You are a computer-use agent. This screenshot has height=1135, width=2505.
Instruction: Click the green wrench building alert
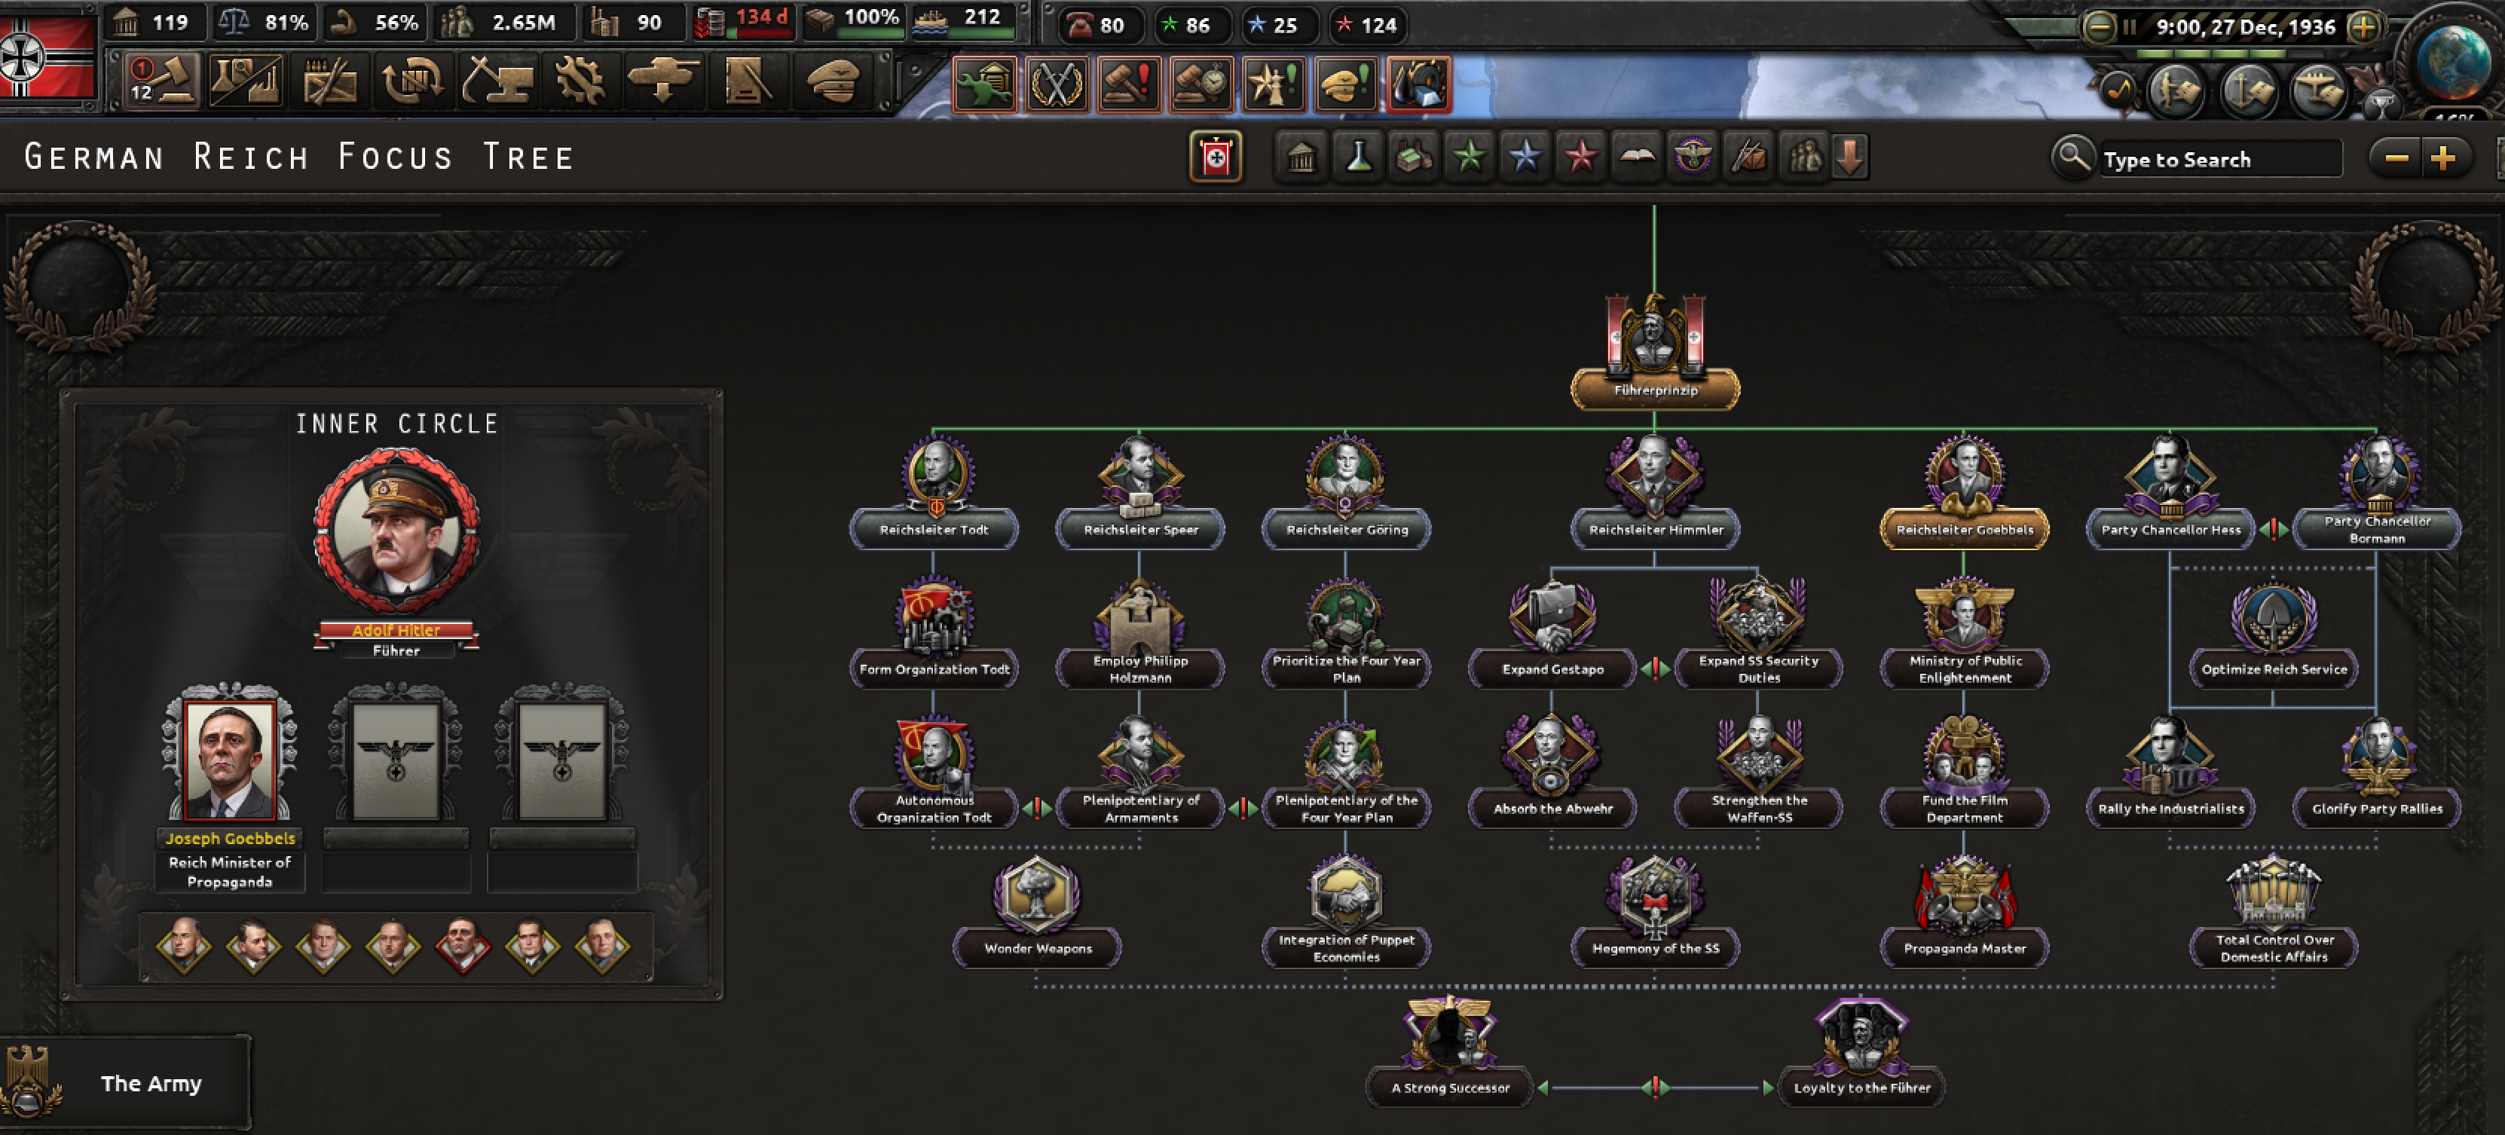[x=984, y=84]
